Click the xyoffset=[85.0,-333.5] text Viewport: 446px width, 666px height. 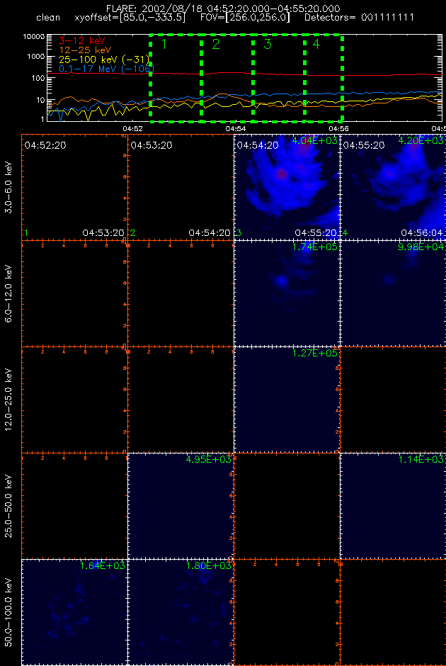[x=130, y=18]
